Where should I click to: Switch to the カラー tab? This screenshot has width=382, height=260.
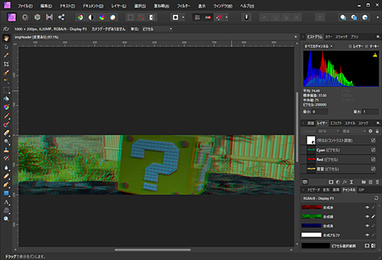tap(329, 36)
